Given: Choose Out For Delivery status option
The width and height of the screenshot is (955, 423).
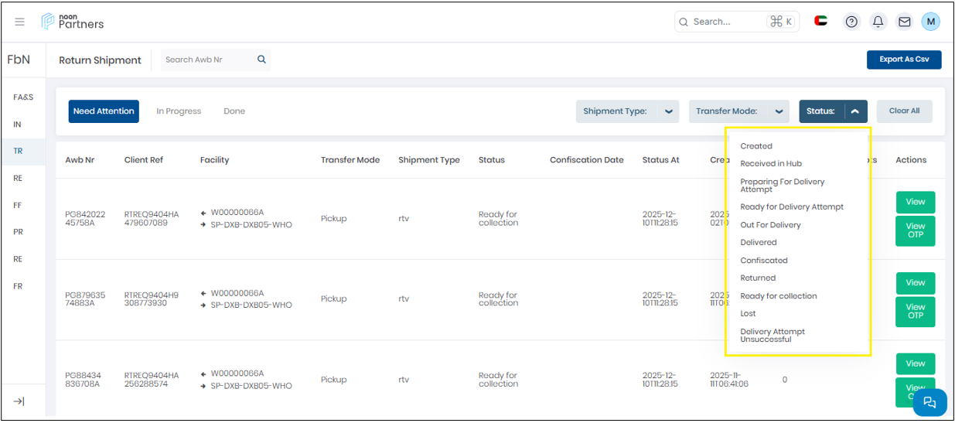Looking at the screenshot, I should pyautogui.click(x=770, y=225).
